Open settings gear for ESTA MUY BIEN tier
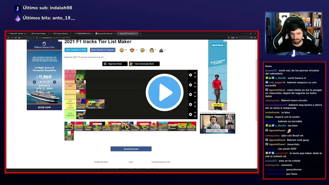329x185 pixels. [x=190, y=85]
